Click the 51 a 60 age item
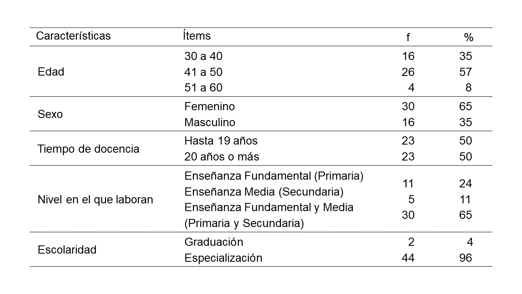522x294 pixels. coord(203,87)
